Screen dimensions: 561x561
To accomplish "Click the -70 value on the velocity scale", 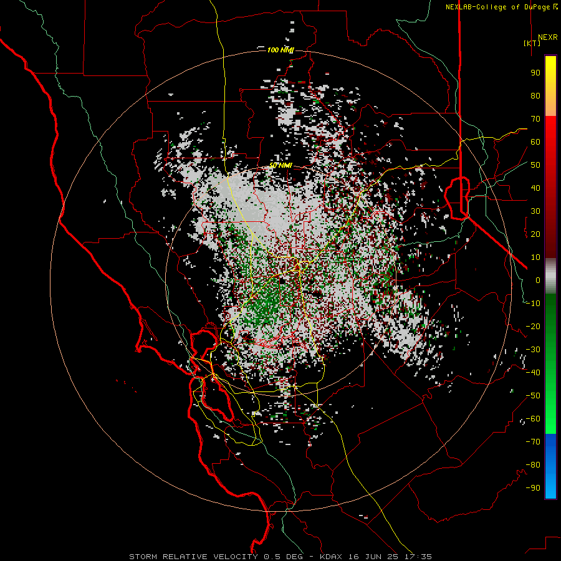I will pos(533,442).
